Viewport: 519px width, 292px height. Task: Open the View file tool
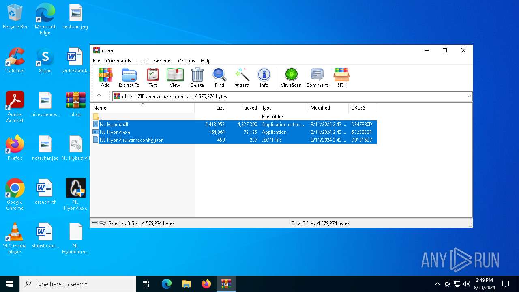(x=175, y=77)
